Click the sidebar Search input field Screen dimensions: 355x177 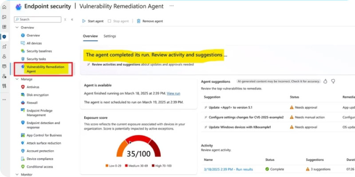tap(38, 20)
